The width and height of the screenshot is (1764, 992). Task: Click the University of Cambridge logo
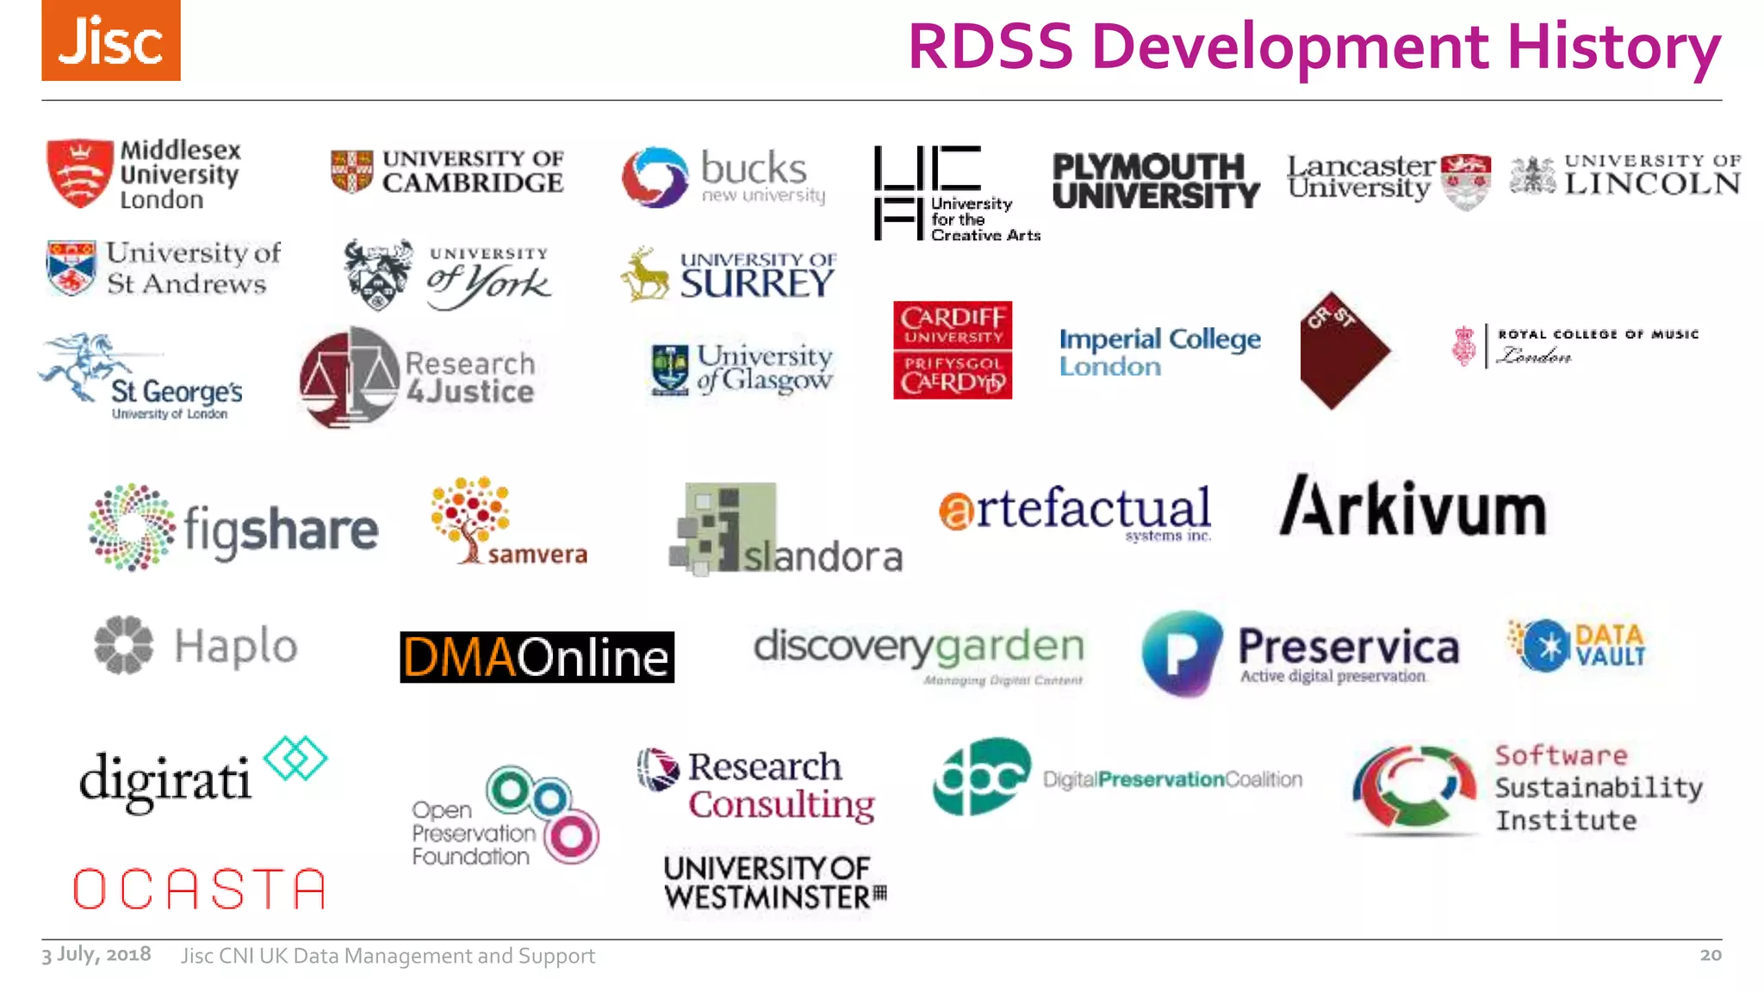coord(448,171)
